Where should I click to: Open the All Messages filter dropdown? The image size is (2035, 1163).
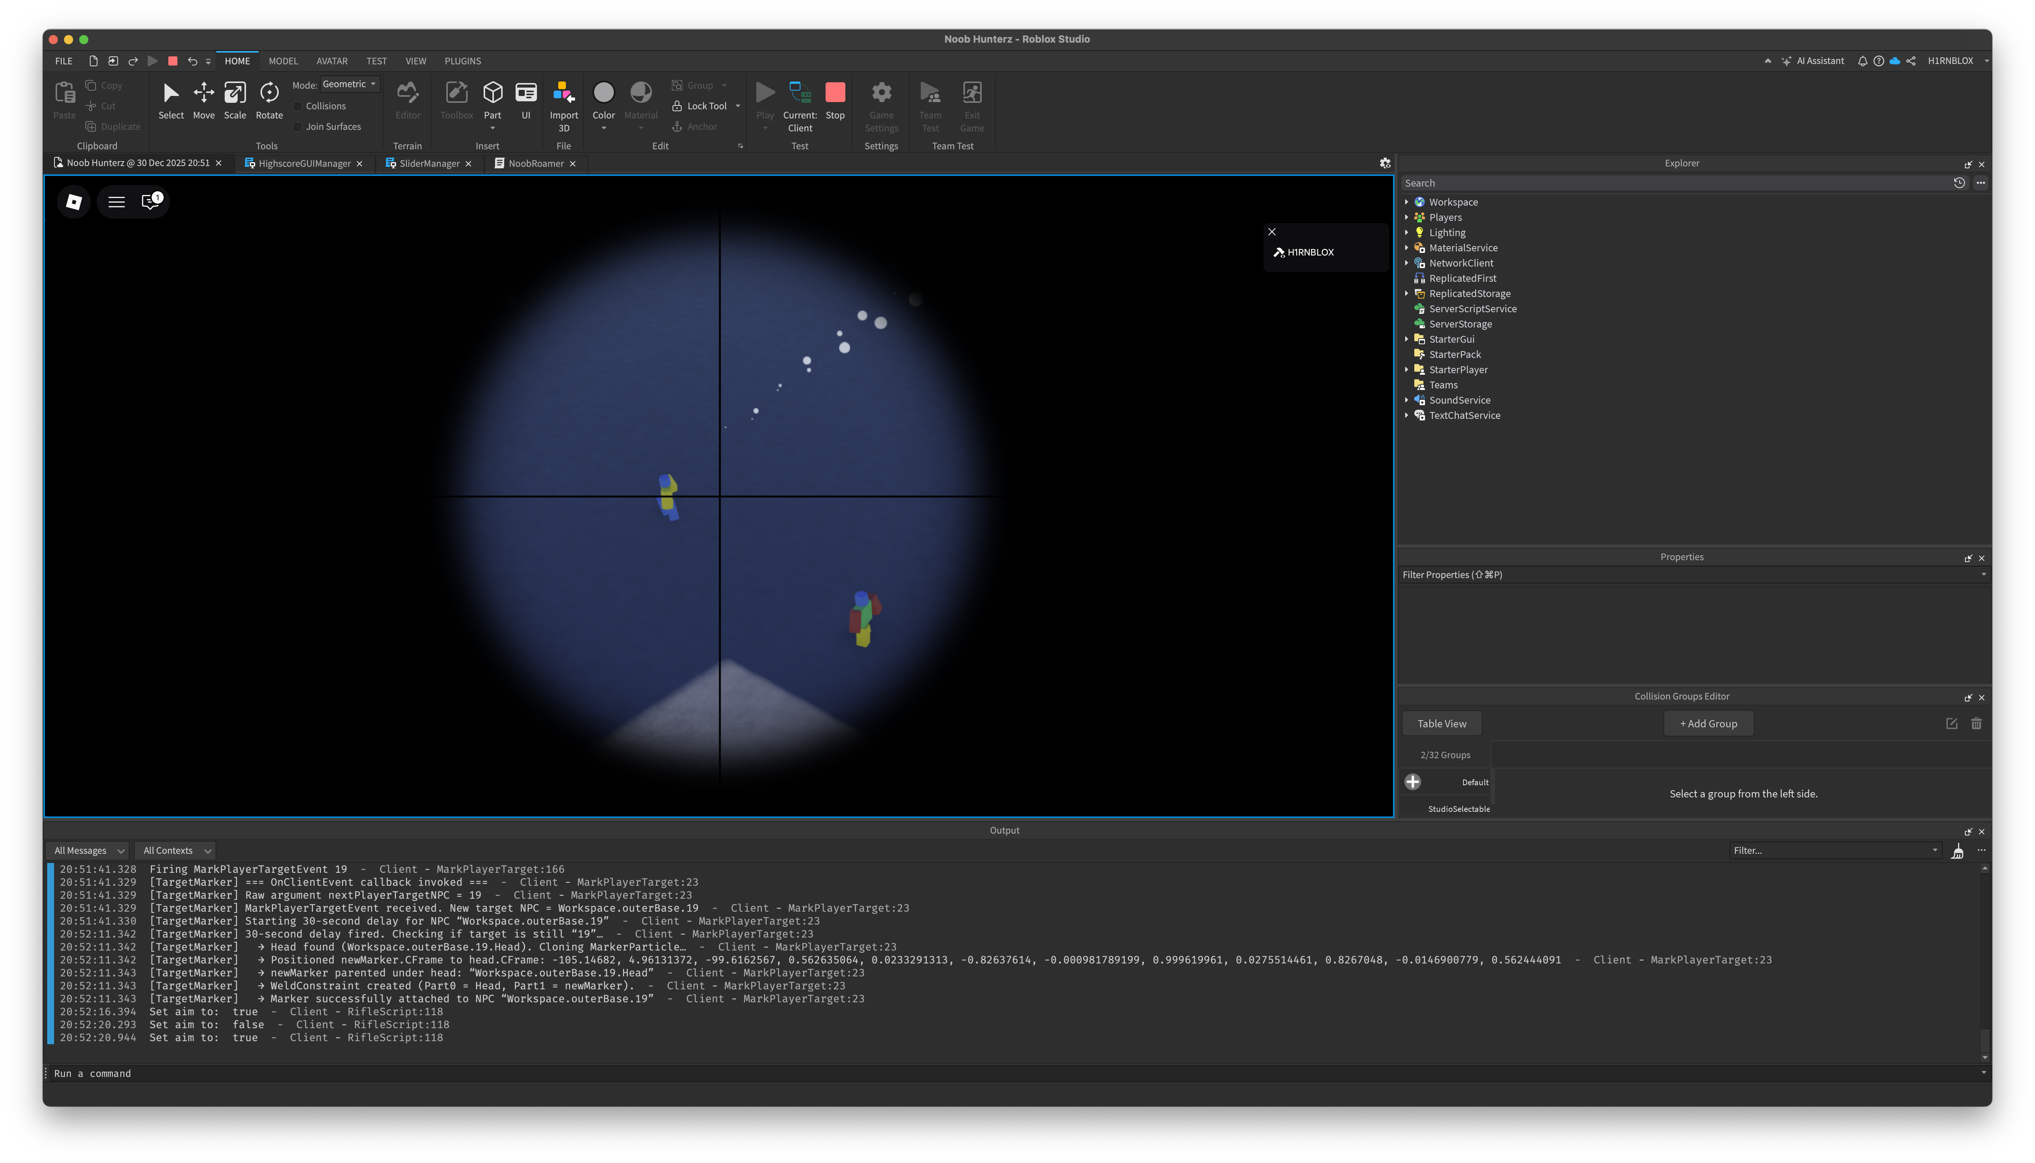[88, 851]
